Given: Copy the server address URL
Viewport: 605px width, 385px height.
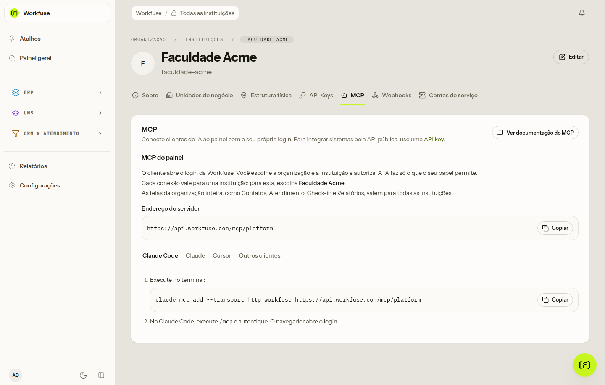Looking at the screenshot, I should pyautogui.click(x=555, y=228).
